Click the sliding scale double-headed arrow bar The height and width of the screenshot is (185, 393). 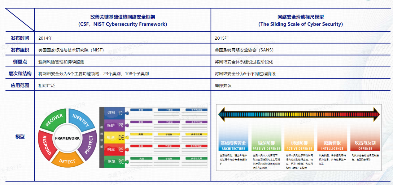(x=299, y=114)
